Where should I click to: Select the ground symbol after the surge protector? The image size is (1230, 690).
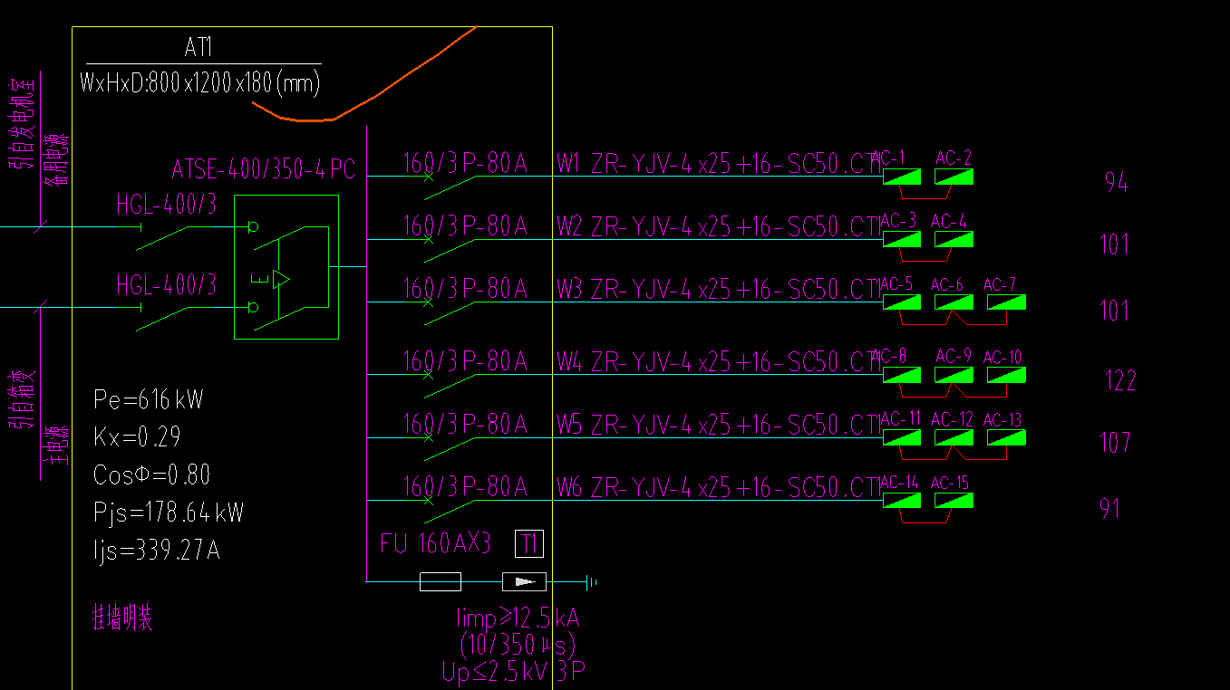pyautogui.click(x=591, y=581)
